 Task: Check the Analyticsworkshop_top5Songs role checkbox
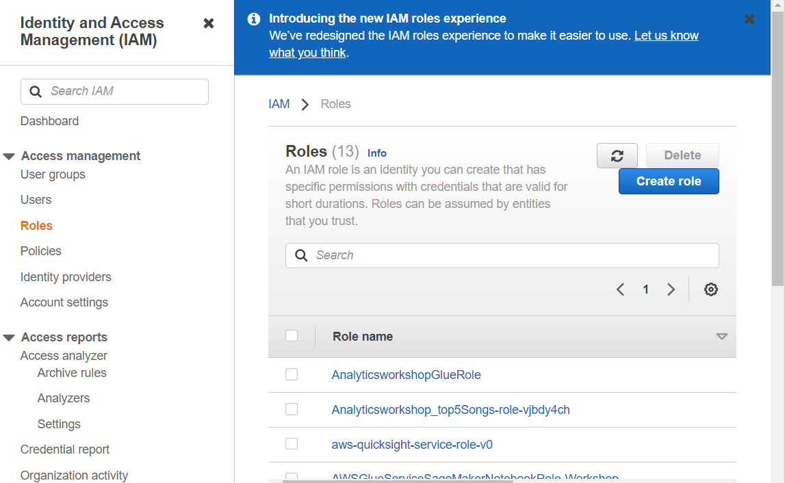pyautogui.click(x=292, y=409)
